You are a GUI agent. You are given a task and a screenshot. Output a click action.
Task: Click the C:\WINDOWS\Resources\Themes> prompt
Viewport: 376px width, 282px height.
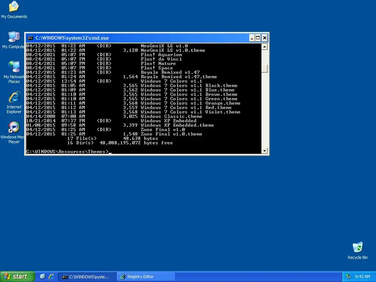click(68, 152)
